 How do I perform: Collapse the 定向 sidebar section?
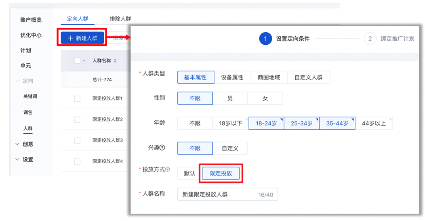(x=17, y=81)
